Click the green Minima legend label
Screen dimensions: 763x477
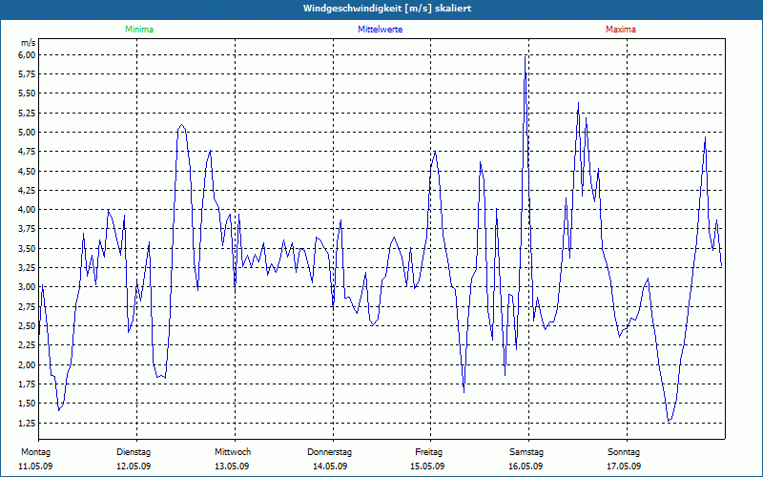tap(139, 30)
